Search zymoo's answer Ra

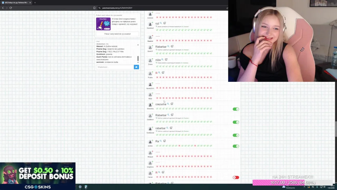[x=161, y=141]
